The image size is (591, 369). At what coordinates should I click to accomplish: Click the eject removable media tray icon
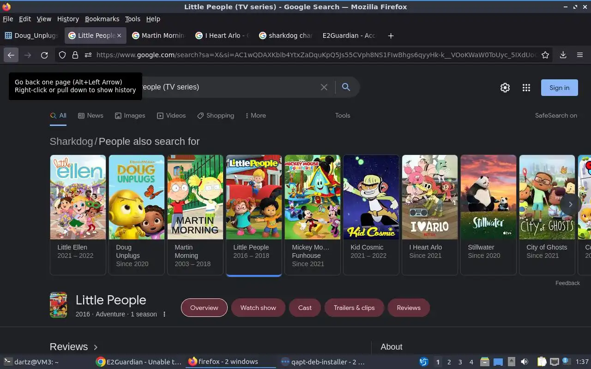click(511, 362)
